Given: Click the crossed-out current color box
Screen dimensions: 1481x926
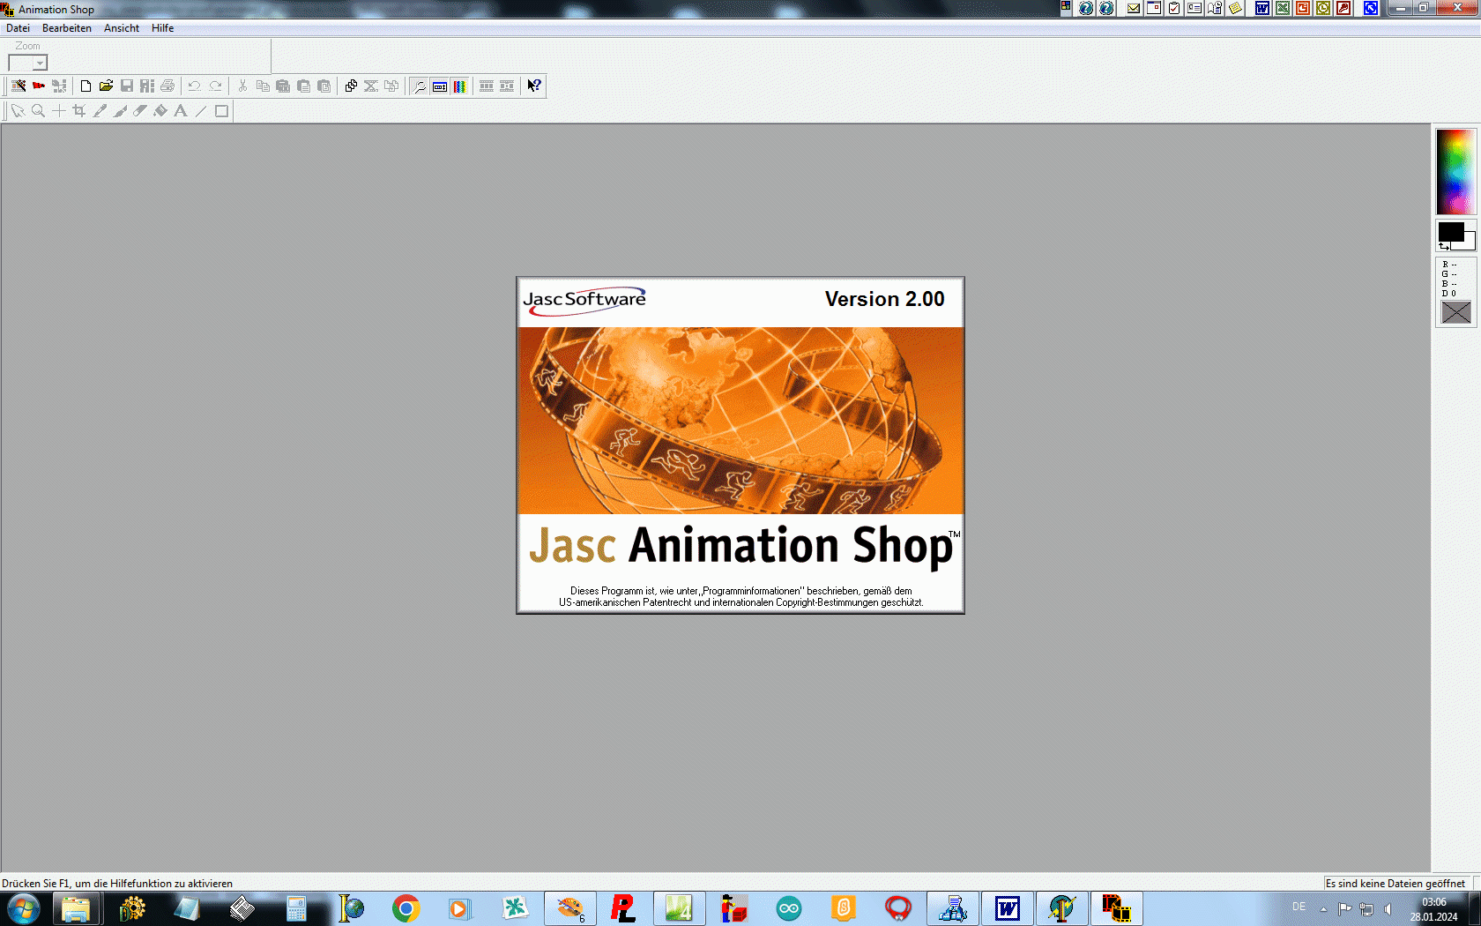Looking at the screenshot, I should (x=1456, y=312).
